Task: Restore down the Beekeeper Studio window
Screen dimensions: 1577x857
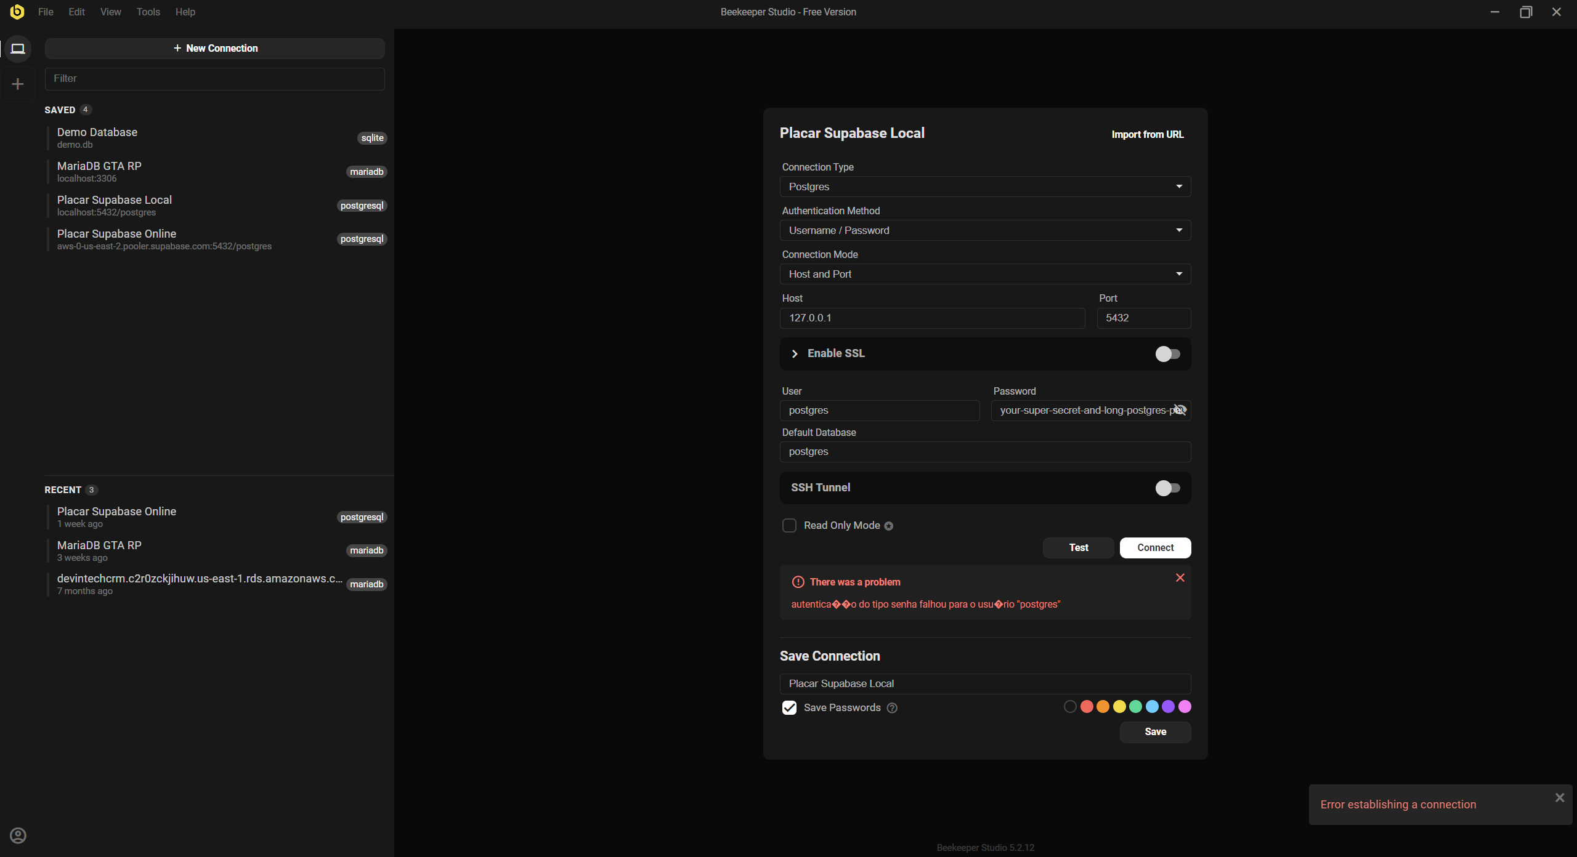Action: click(1525, 12)
